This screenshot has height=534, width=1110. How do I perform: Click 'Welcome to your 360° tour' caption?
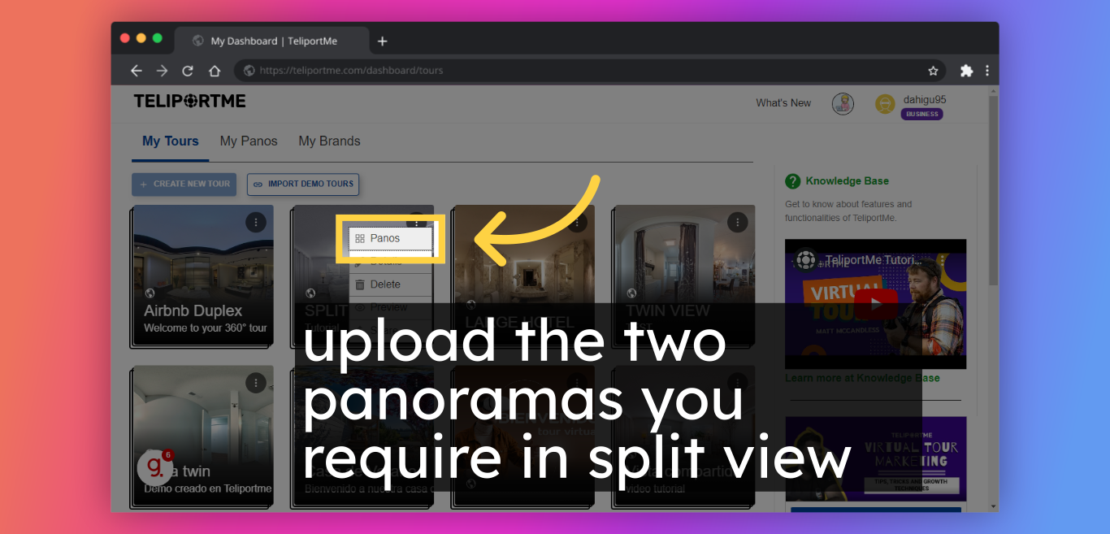206,328
